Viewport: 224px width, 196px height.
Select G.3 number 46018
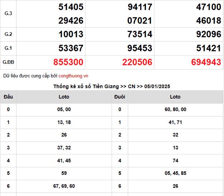208,20
